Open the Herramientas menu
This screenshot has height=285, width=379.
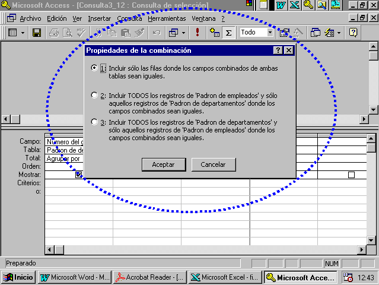click(167, 18)
